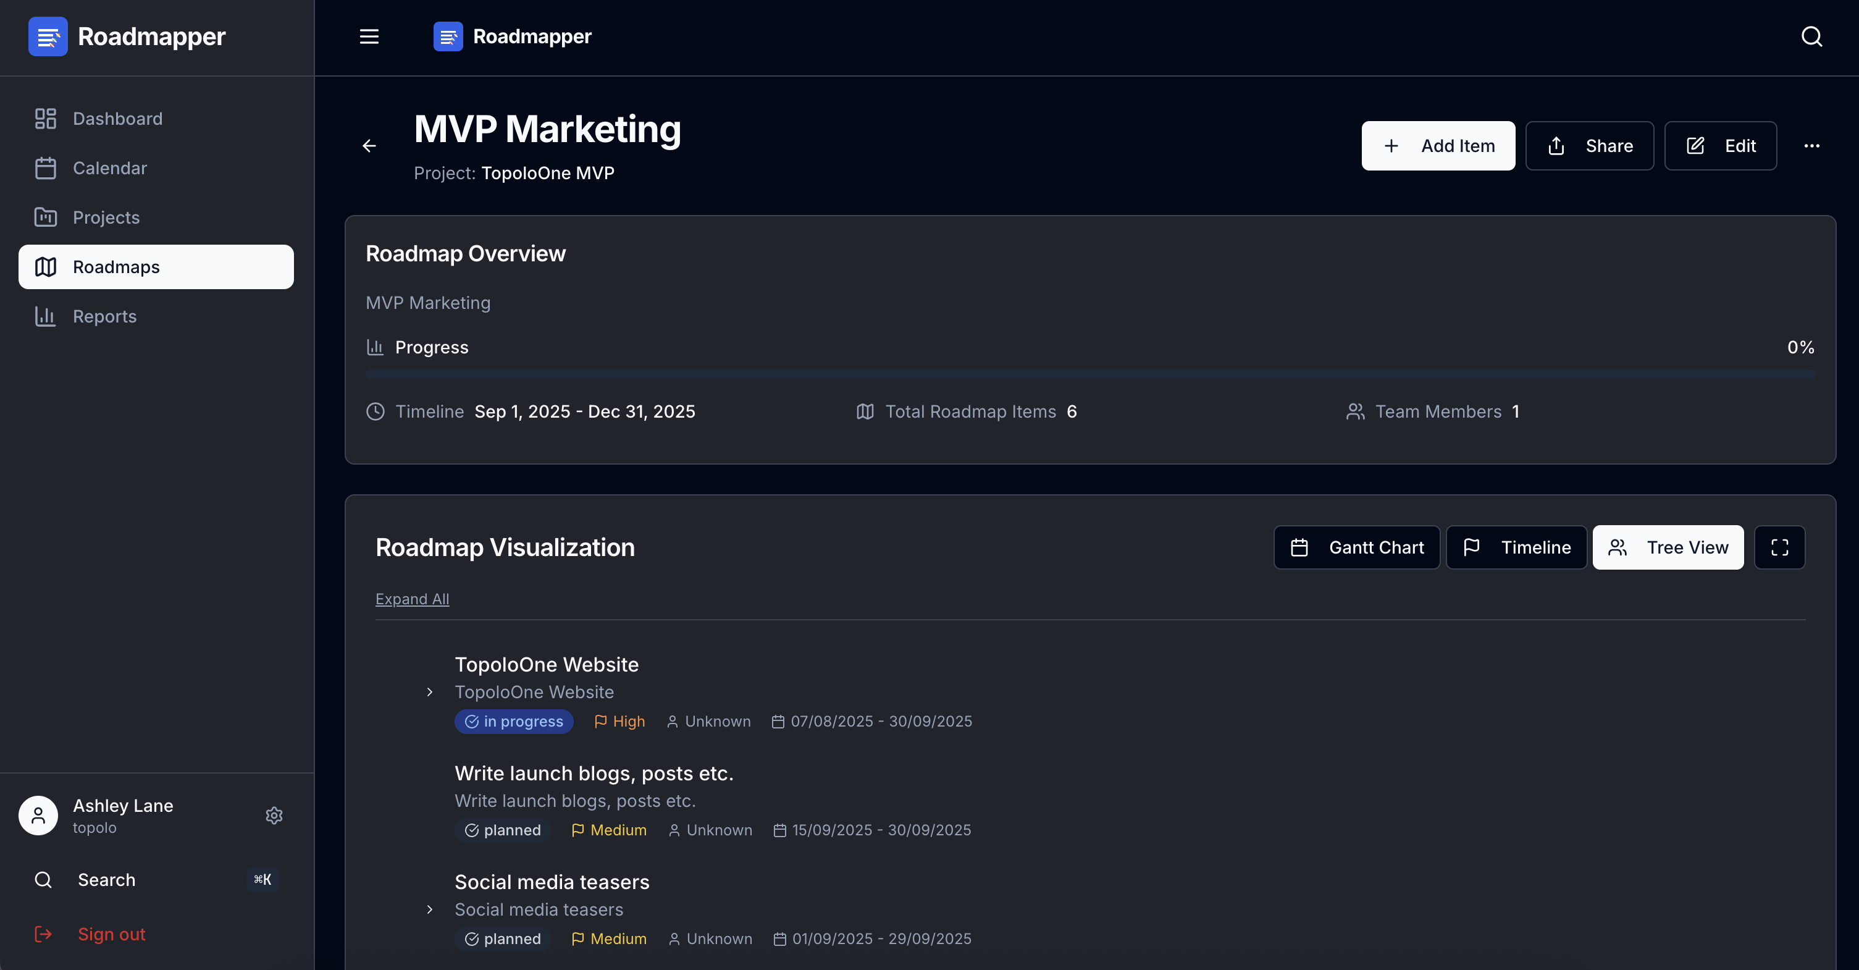
Task: Click the hamburger menu icon
Action: (x=369, y=37)
